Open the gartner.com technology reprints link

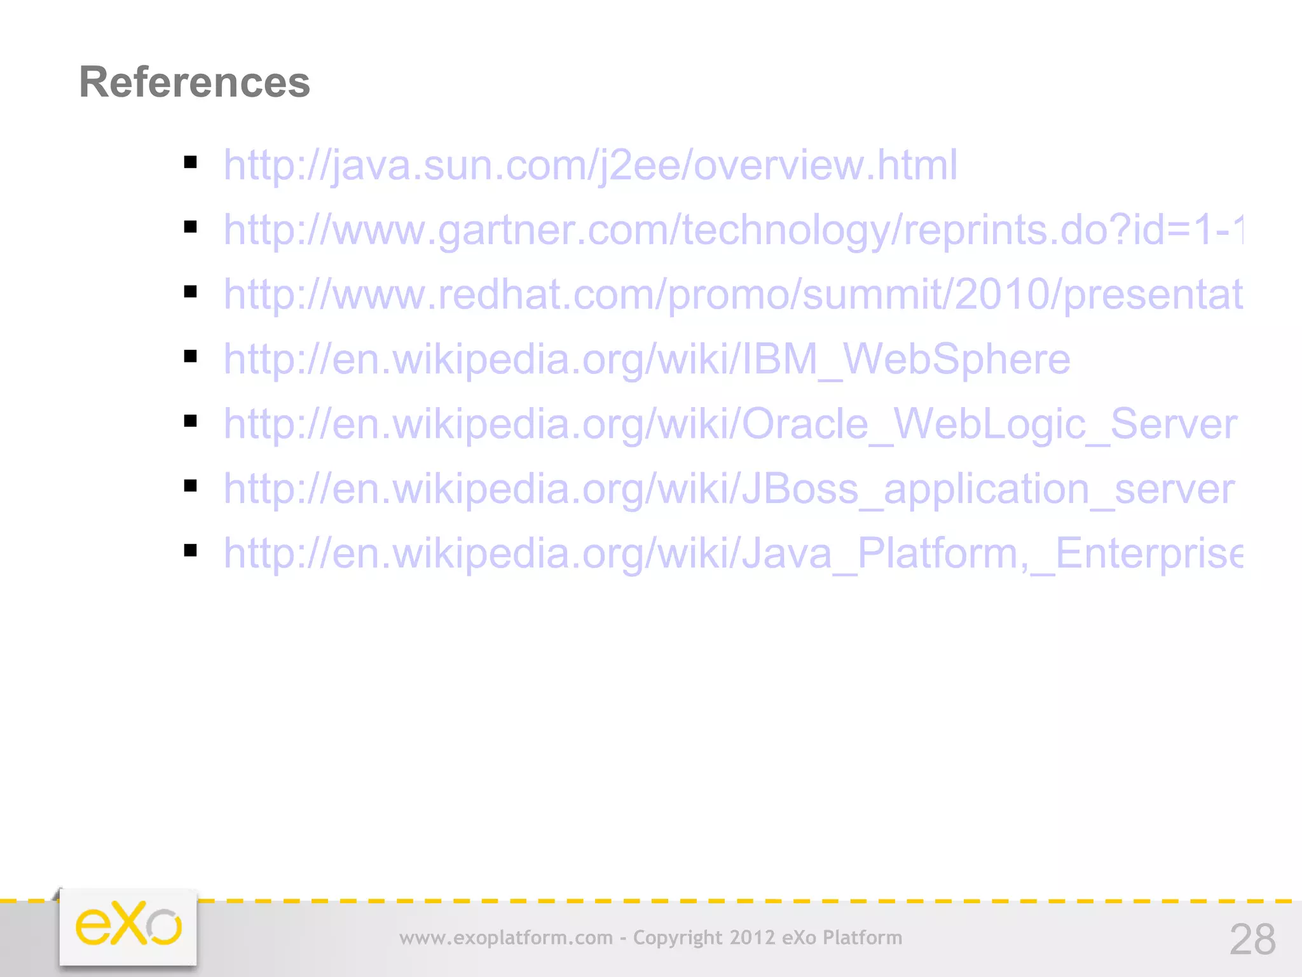(x=733, y=231)
